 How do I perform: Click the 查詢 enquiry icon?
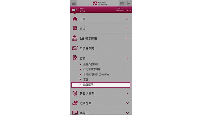tap(75, 28)
